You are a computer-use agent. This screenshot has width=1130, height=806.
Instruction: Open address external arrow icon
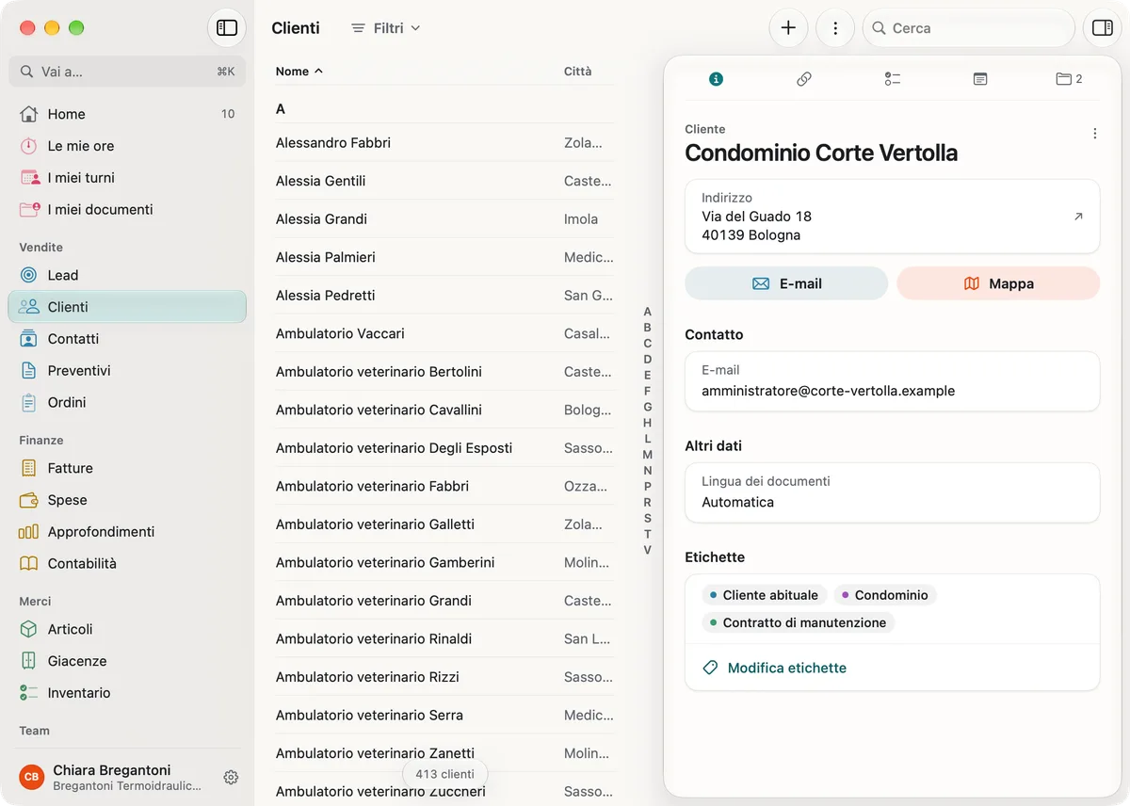coord(1078,217)
